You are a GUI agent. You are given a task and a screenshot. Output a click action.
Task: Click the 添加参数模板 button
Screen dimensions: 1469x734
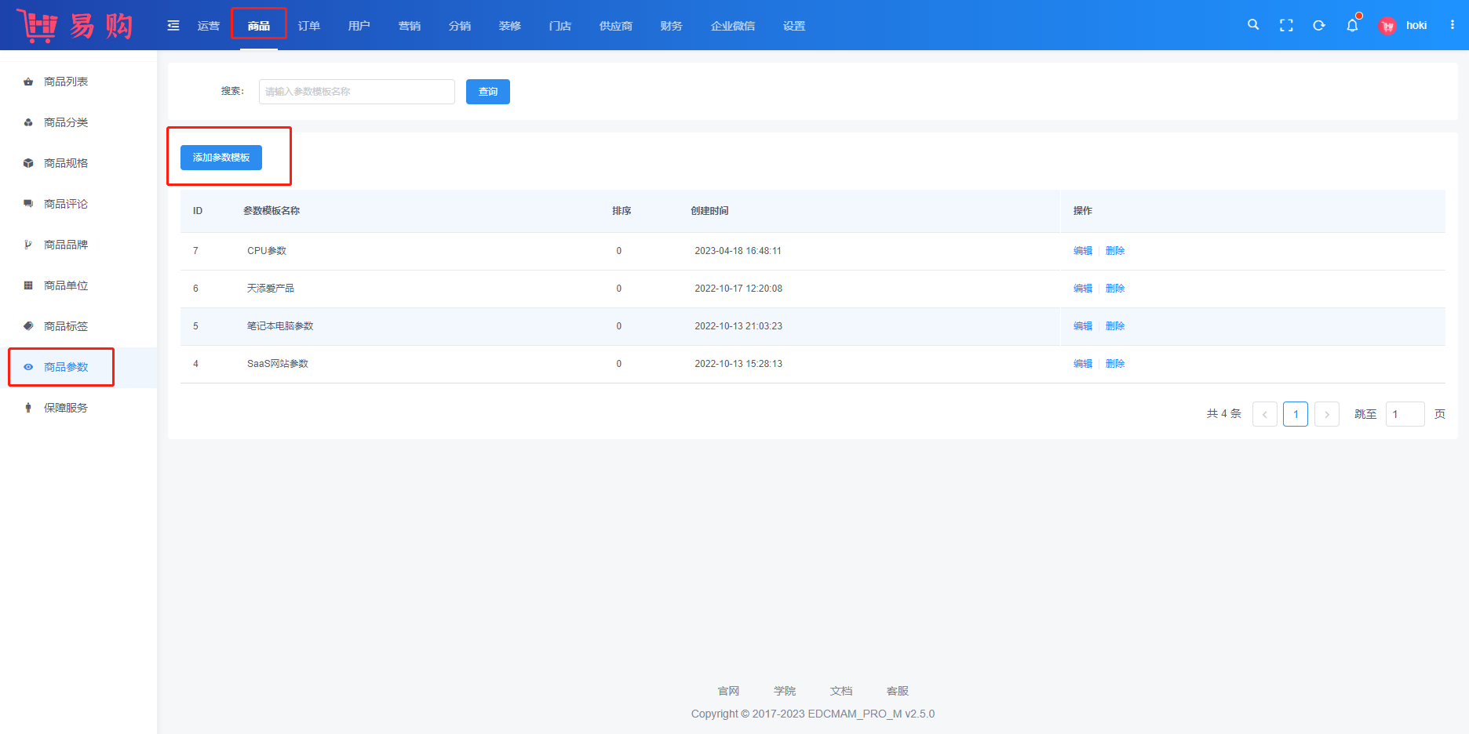coord(221,158)
